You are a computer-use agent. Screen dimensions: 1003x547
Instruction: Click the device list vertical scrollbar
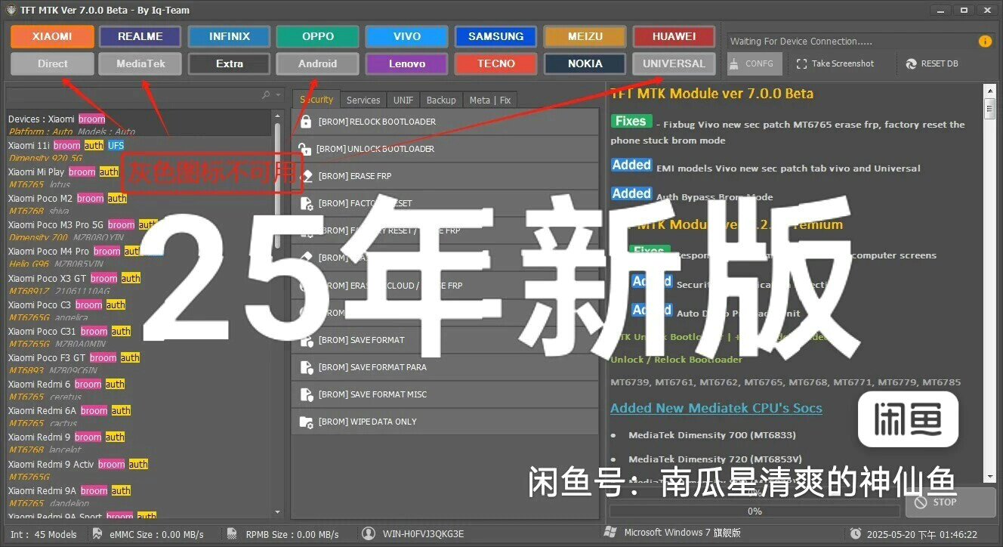[278, 313]
